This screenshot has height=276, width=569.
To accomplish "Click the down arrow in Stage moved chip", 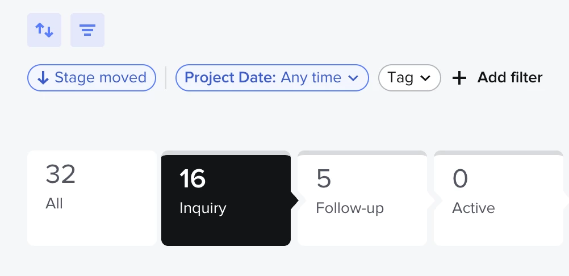I will (x=43, y=78).
